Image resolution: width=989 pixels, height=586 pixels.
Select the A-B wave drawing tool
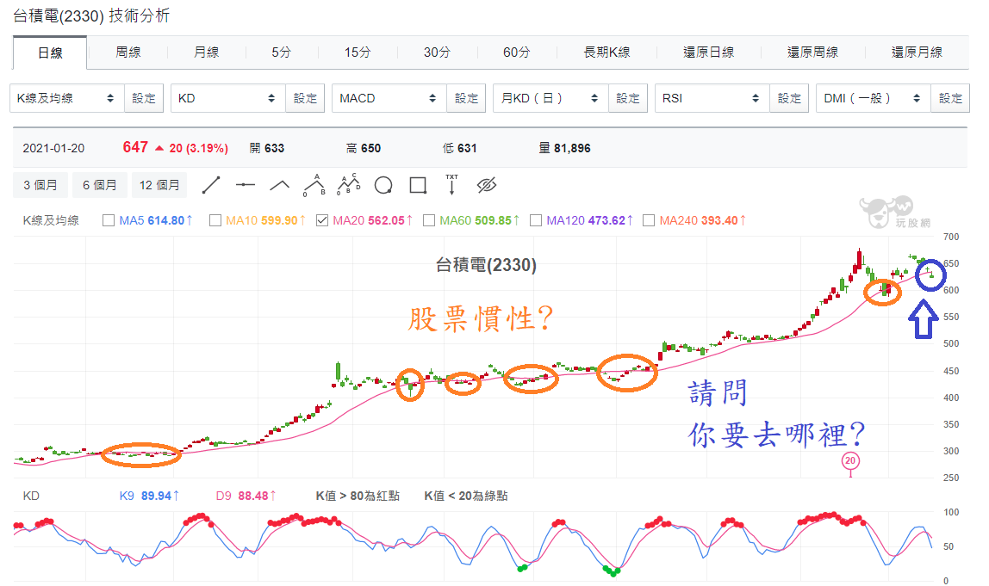pyautogui.click(x=314, y=185)
